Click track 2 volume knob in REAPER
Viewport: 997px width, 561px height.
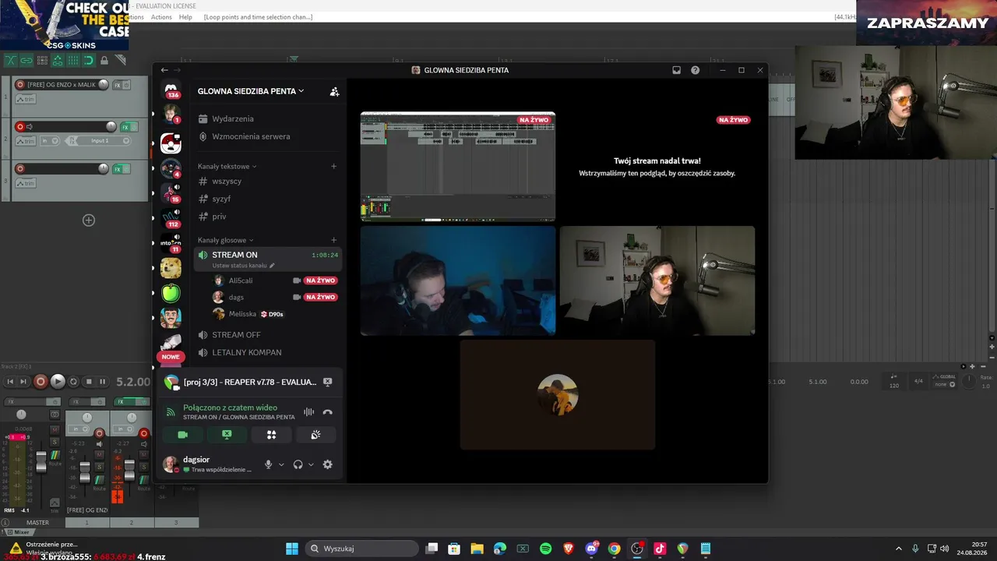pyautogui.click(x=111, y=126)
